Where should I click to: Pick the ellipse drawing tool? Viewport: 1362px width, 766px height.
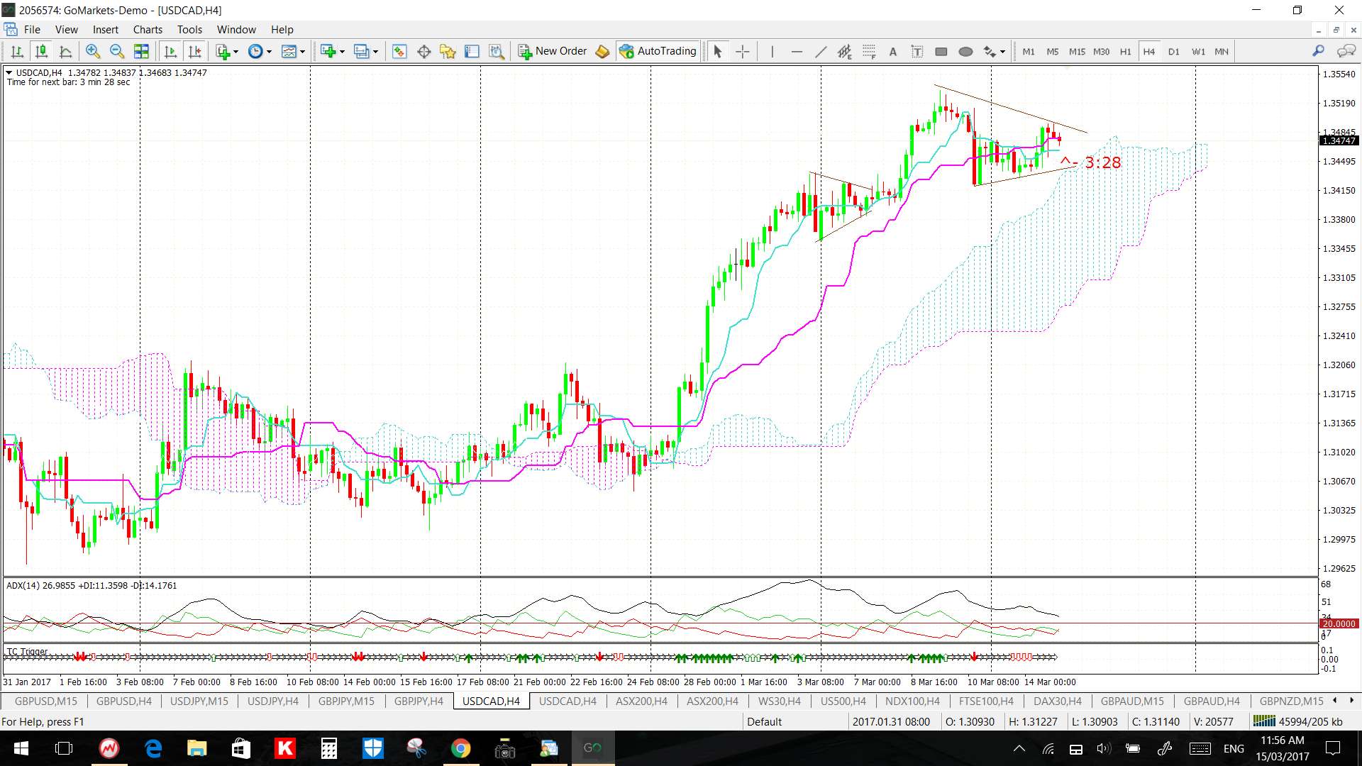click(965, 51)
